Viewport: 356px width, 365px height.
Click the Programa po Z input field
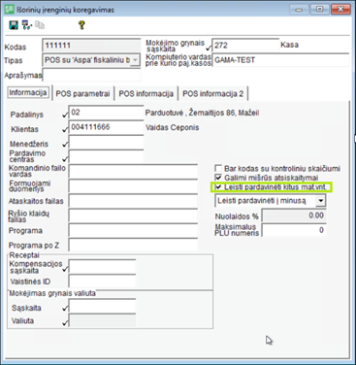(x=133, y=246)
